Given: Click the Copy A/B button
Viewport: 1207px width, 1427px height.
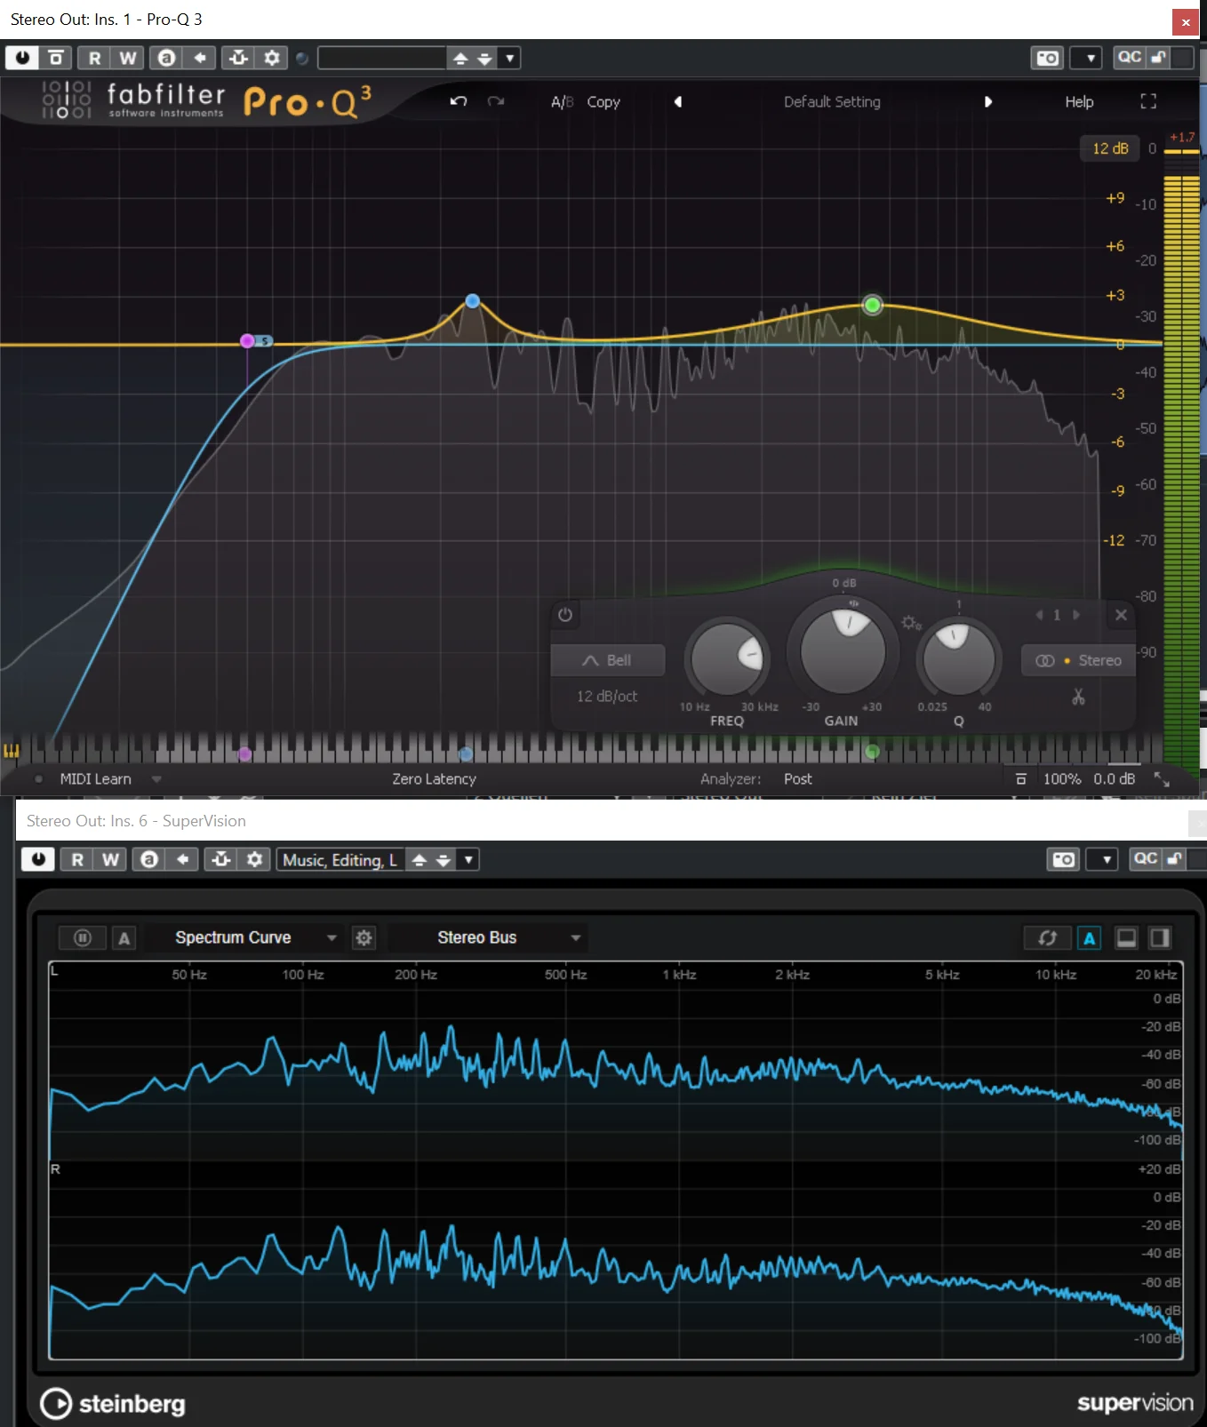Looking at the screenshot, I should pos(603,101).
